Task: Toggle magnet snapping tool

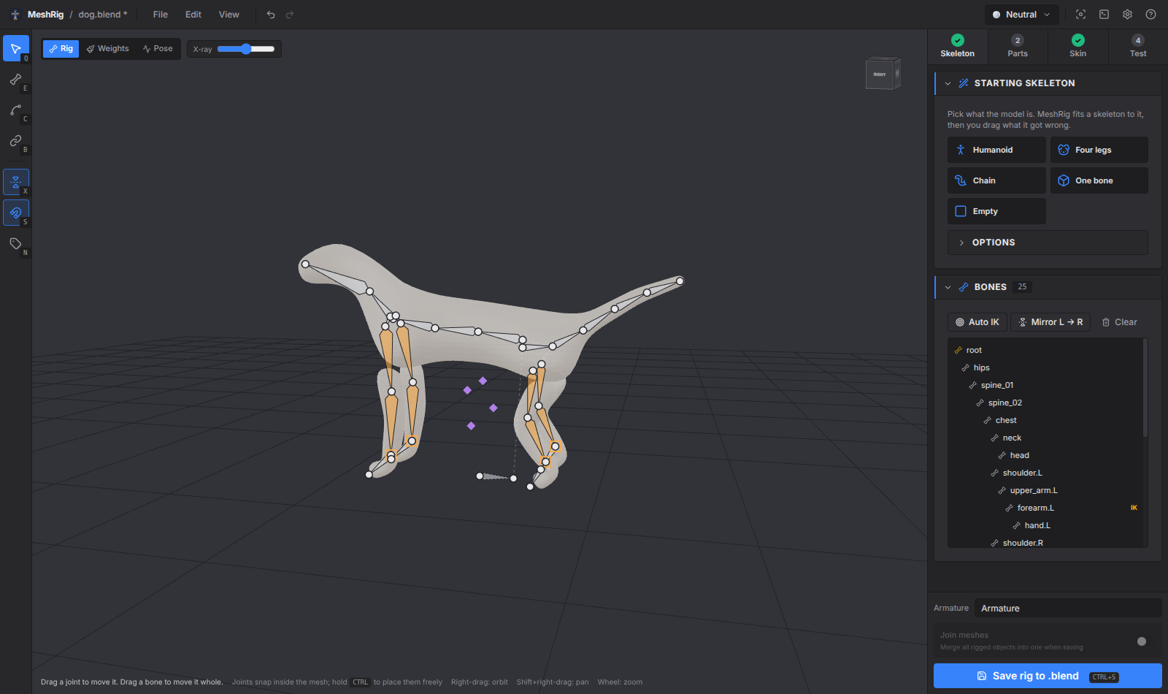Action: (15, 213)
